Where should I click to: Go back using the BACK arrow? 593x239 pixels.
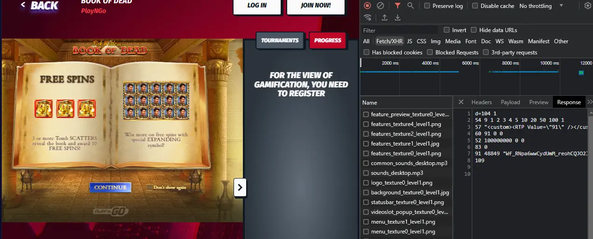pyautogui.click(x=40, y=6)
